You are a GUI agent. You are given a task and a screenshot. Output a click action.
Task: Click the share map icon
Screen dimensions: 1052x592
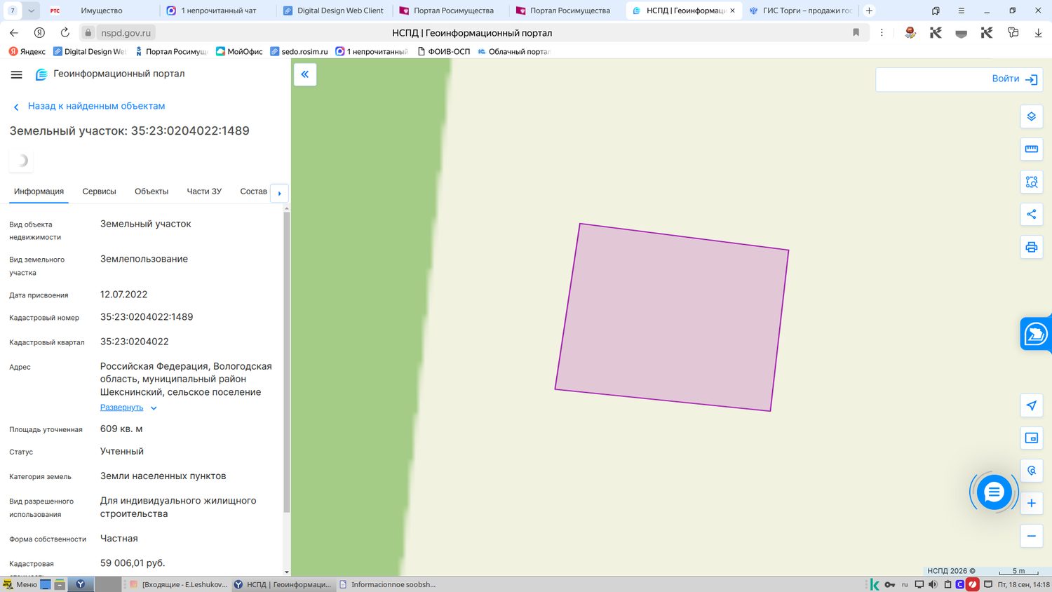[1032, 214]
